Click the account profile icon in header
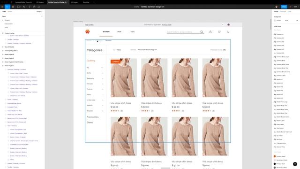The width and height of the screenshot is (300, 169). 210,32
